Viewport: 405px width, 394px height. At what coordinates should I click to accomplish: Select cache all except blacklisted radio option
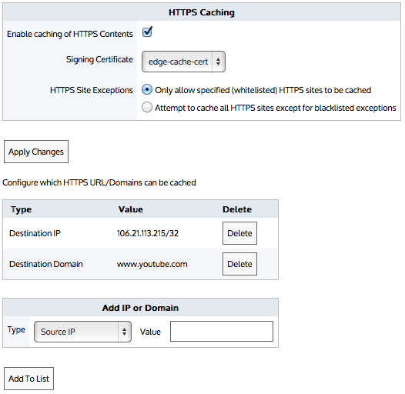(147, 107)
